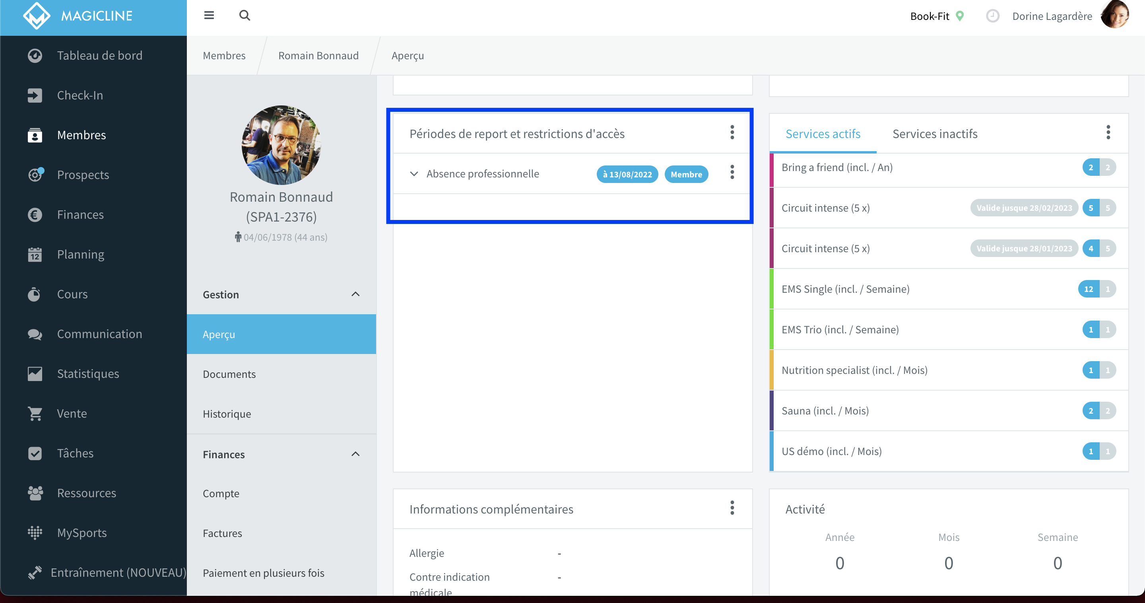Click the Aperçu breadcrumb
1145x603 pixels.
(x=408, y=56)
